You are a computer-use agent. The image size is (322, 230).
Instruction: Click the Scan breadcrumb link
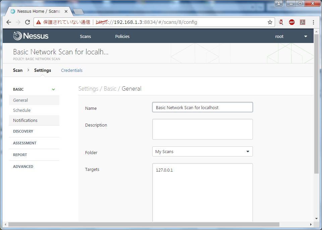(x=18, y=70)
